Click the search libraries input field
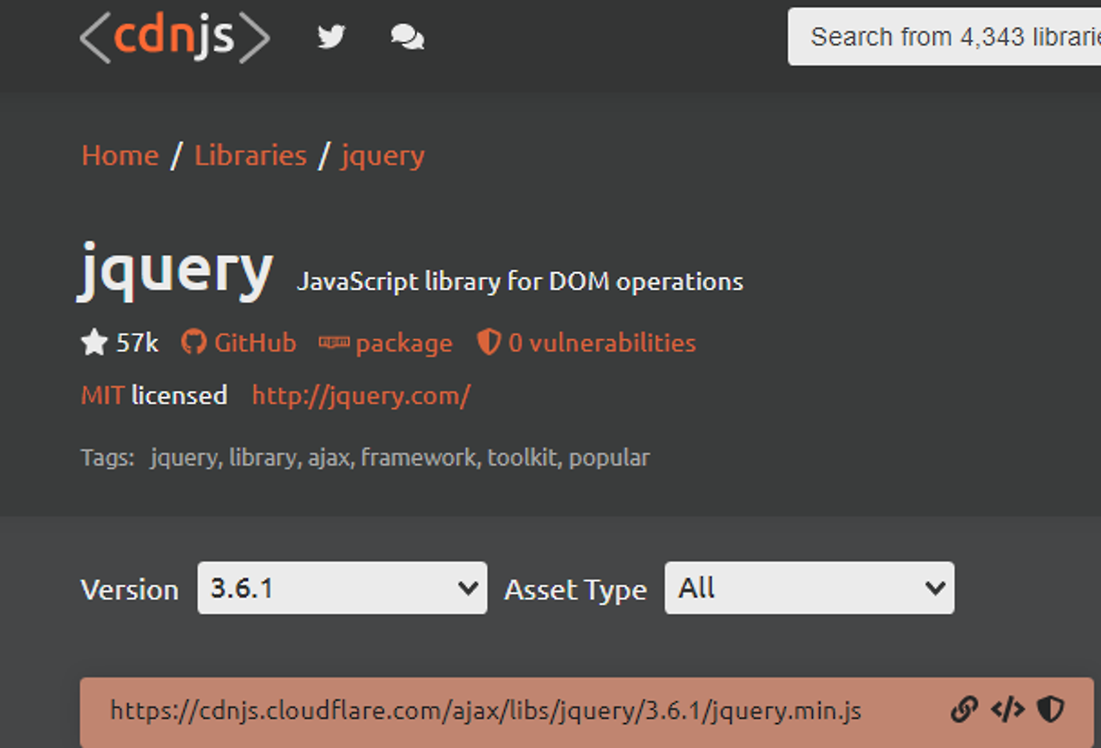Screen dimensions: 1101x748 (944, 37)
